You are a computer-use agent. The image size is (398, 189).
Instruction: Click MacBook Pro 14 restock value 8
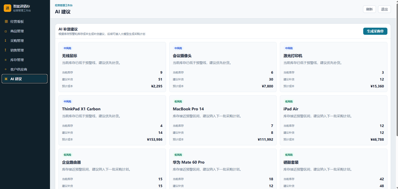(272, 133)
